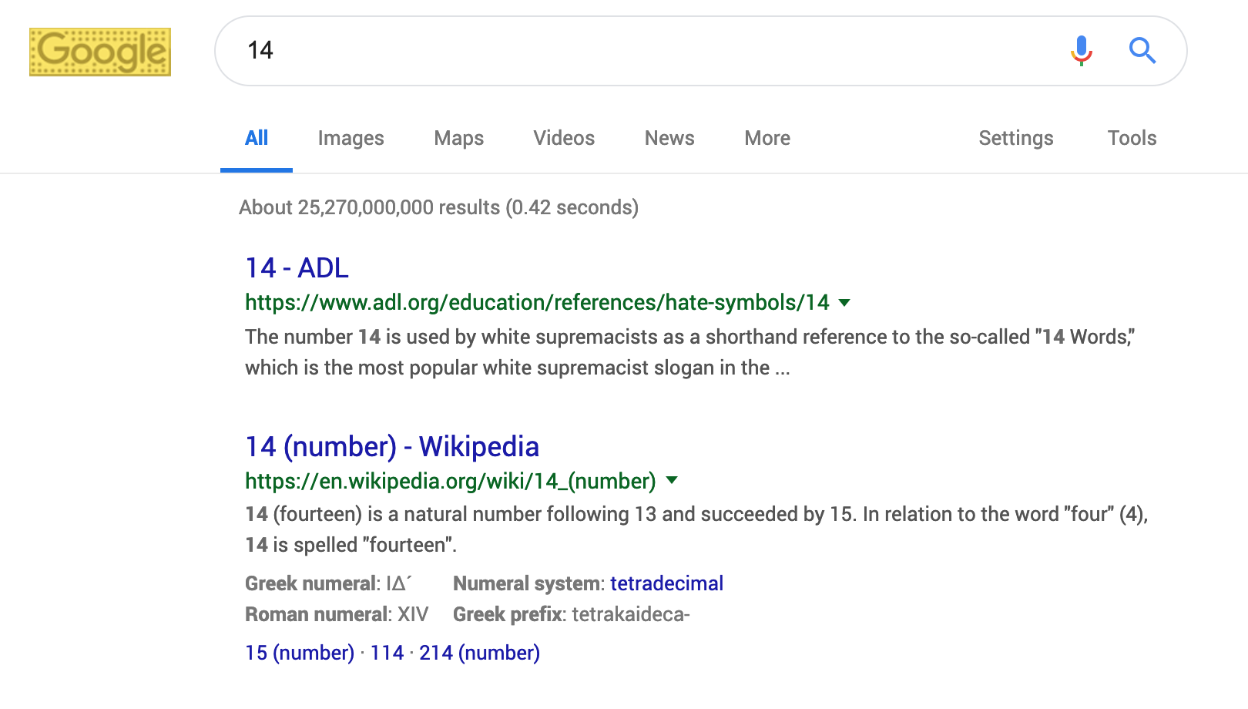This screenshot has width=1248, height=709.
Task: Open the Maps tab
Action: coord(458,138)
